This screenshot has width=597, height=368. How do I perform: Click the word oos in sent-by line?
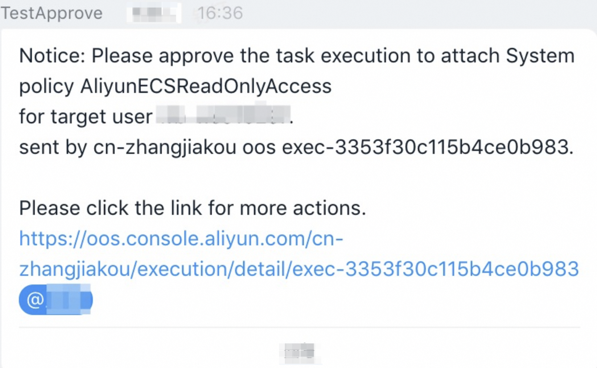259,147
